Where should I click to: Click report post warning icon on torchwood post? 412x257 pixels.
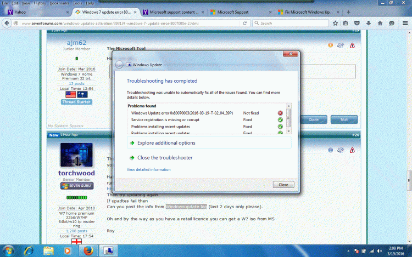[x=352, y=150]
